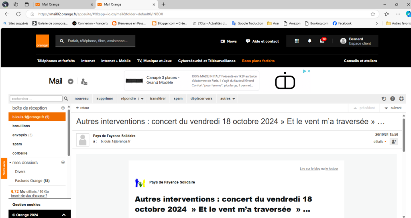The image size is (411, 218).
Task: Click in the rechercher search field
Action: coord(35,98)
